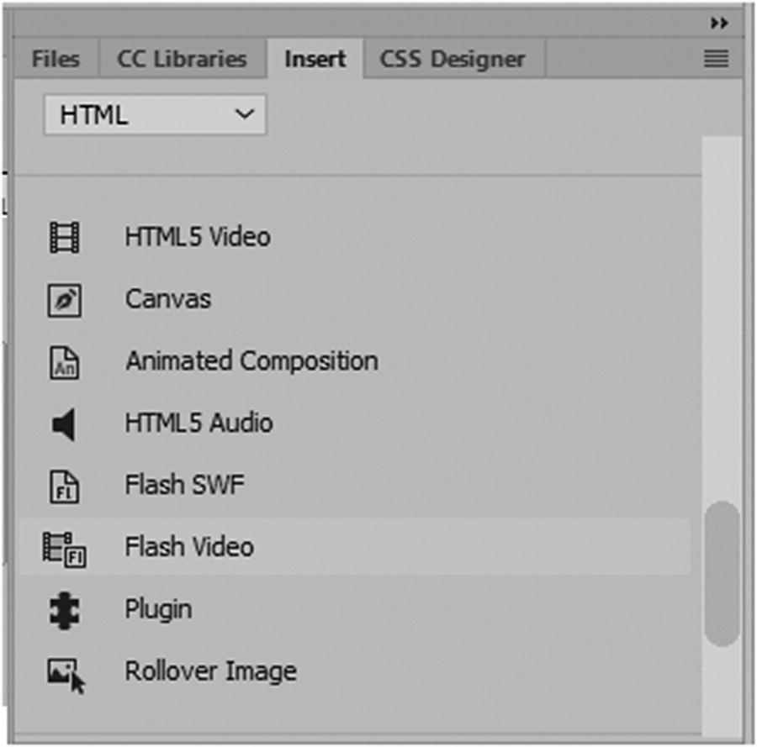
Task: Click the Flash SWF file icon
Action: click(x=64, y=486)
